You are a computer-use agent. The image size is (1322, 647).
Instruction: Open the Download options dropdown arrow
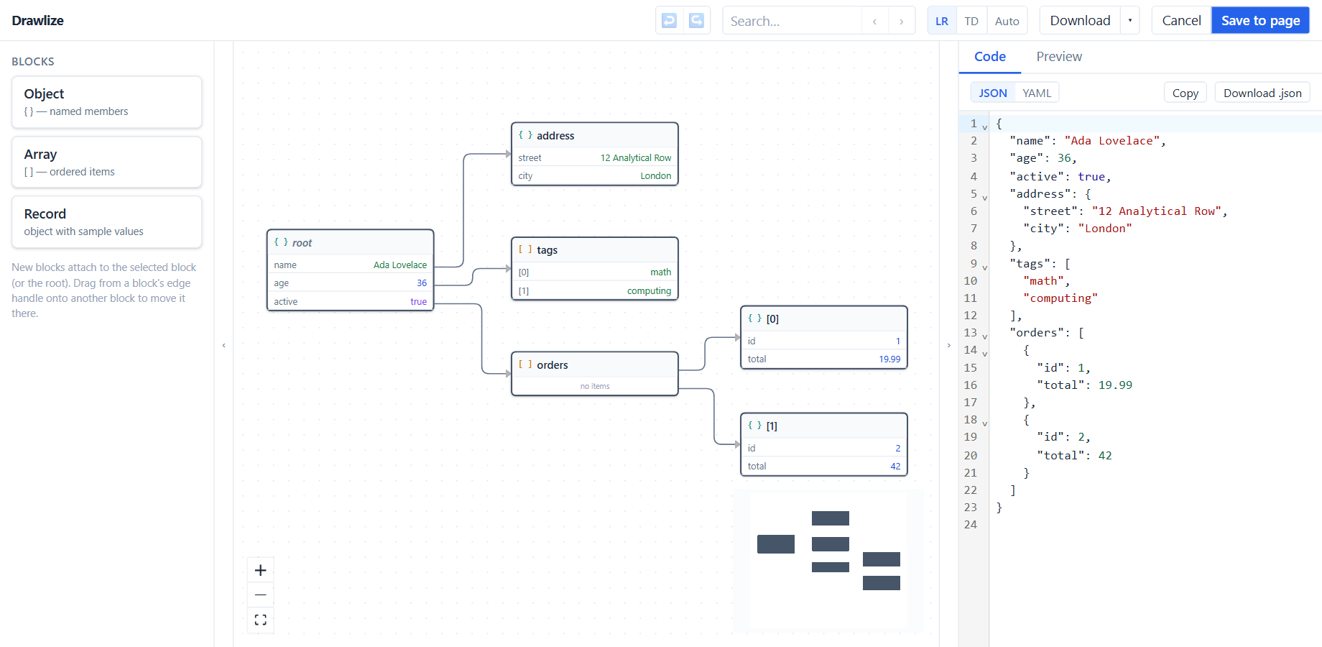(1130, 21)
